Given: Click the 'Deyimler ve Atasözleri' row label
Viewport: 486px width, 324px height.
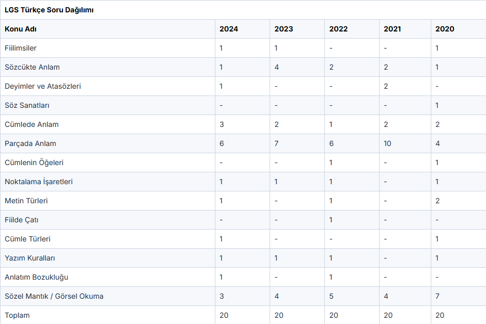Looking at the screenshot, I should pyautogui.click(x=43, y=86).
